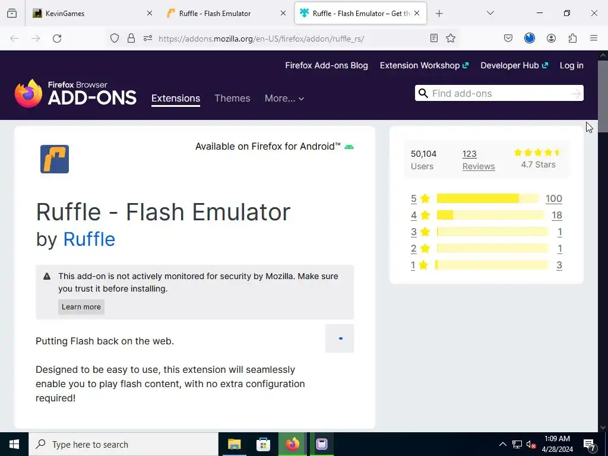
Task: Open Microsoft Store from the taskbar
Action: pos(263,444)
